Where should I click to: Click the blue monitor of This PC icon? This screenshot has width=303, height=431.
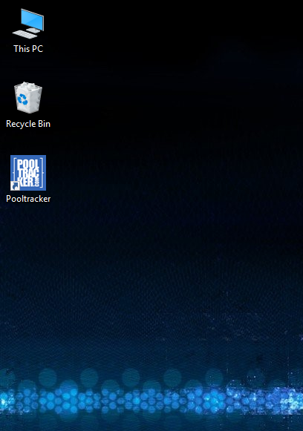pyautogui.click(x=33, y=19)
